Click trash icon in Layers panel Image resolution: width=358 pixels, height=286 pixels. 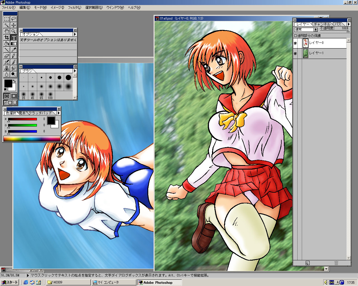click(336, 263)
